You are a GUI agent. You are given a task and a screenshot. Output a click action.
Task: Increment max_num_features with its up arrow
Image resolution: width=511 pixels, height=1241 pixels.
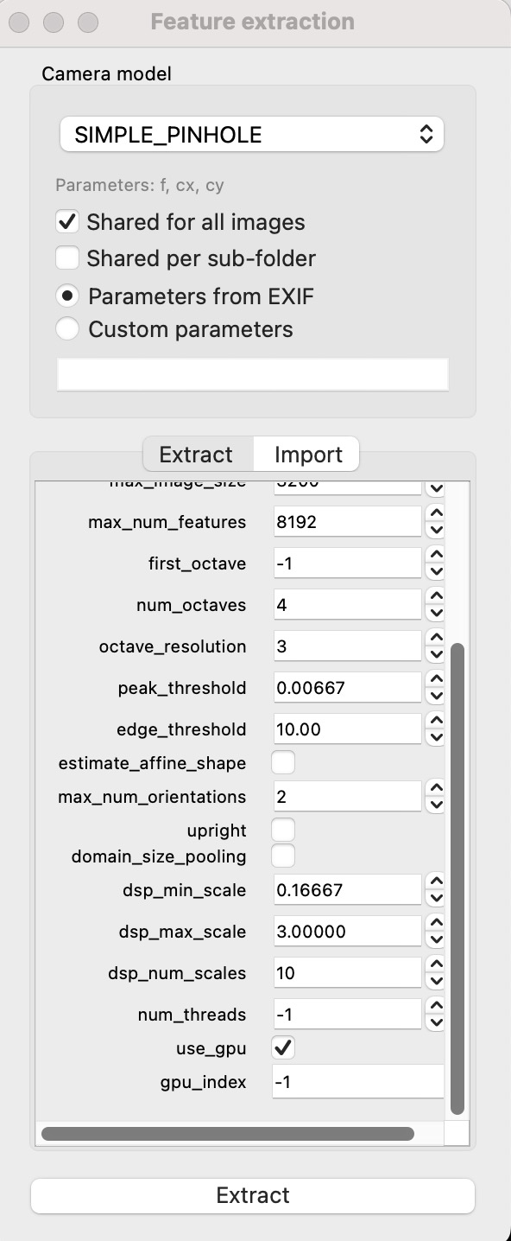point(435,515)
